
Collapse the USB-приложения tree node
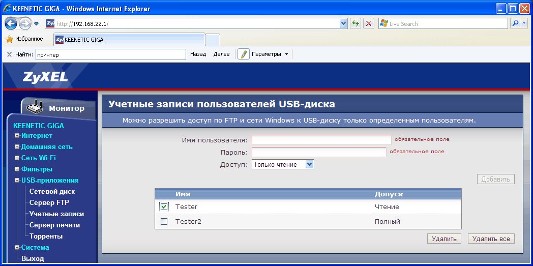coord(17,181)
